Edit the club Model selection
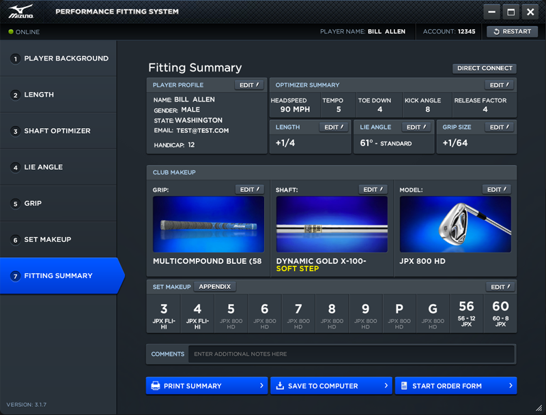The width and height of the screenshot is (546, 415). (x=497, y=189)
